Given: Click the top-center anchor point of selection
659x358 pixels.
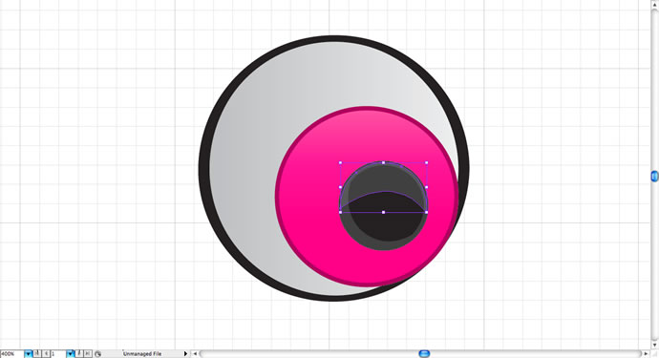Looking at the screenshot, I should tap(383, 162).
